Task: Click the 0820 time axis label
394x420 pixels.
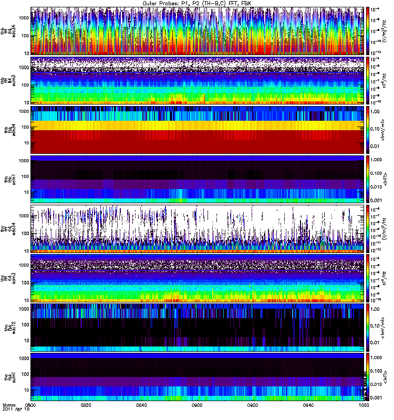Action: pos(86,405)
